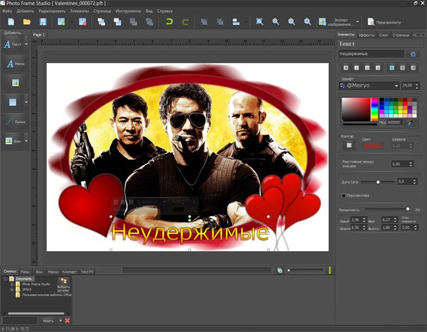This screenshot has height=332, width=427.
Task: Open the dropdown arrow next to Искать
Action: click(x=60, y=321)
